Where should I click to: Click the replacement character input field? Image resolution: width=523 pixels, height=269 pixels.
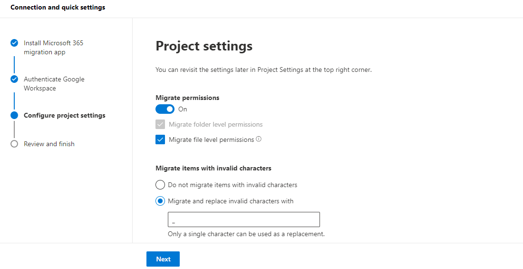243,219
